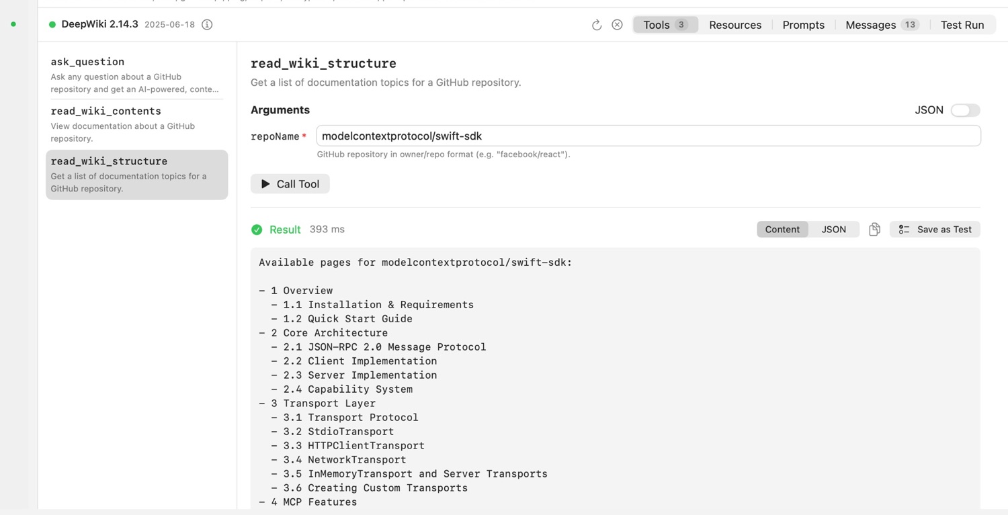The height and width of the screenshot is (515, 1008).
Task: Click the 'Available pages for modelcontextprotocol/swift-sdk' line
Action: point(415,263)
